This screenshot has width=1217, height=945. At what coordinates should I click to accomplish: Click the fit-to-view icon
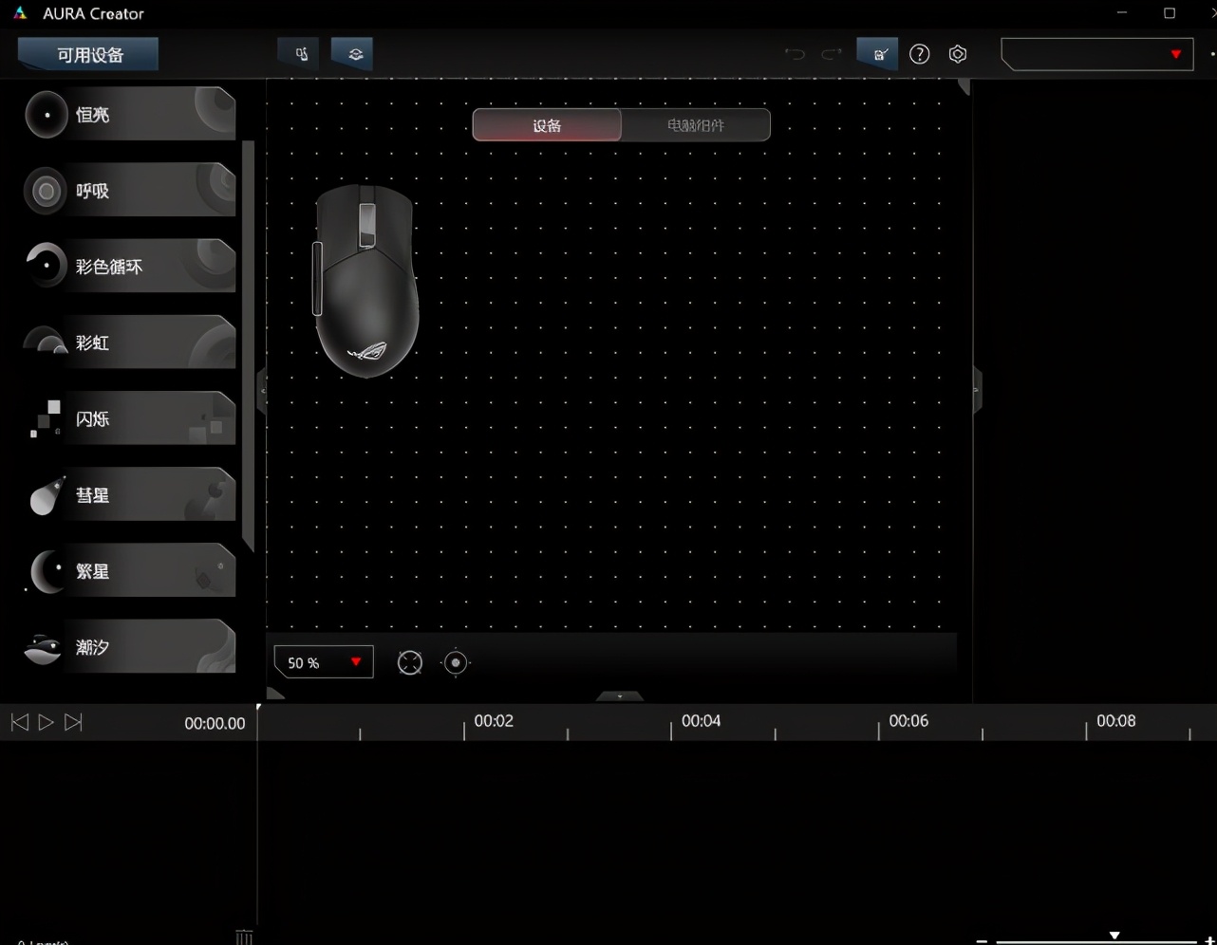410,662
